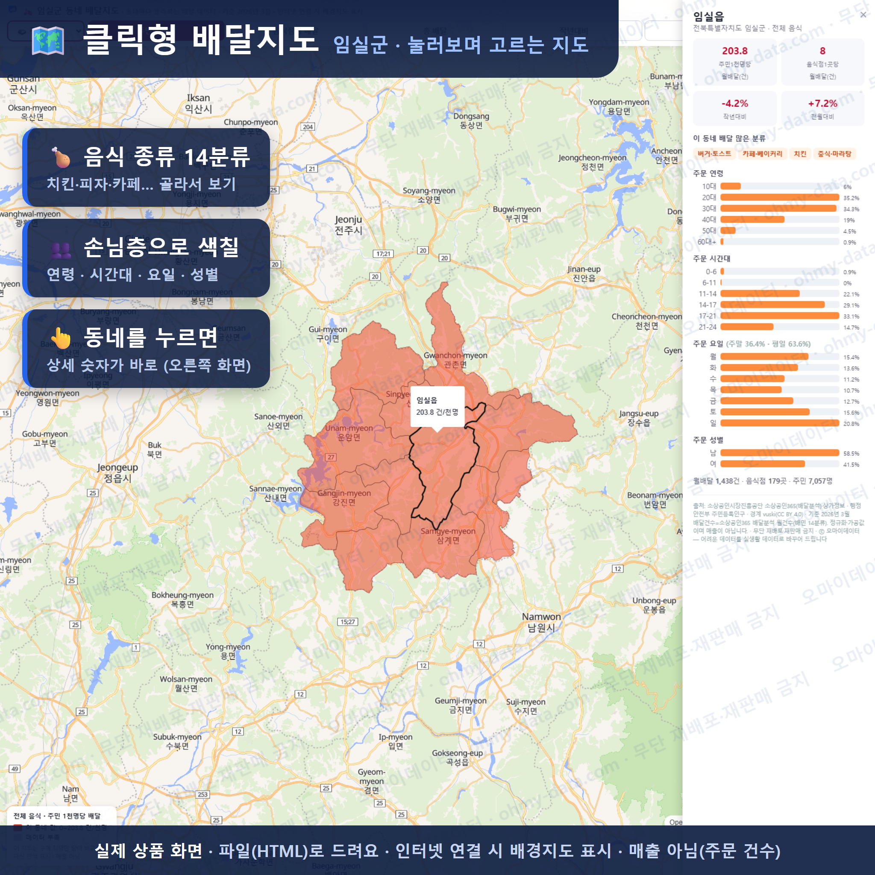Screen dimensions: 875x875
Task: Click the 주문 성별 section heading
Action: point(708,440)
